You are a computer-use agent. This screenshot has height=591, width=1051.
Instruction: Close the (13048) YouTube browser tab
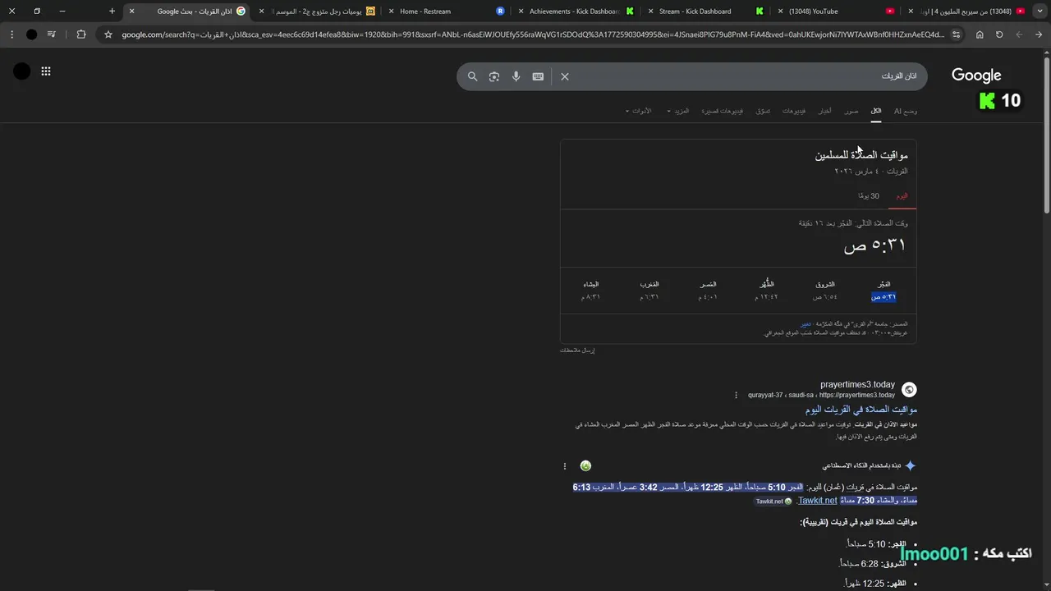(781, 11)
